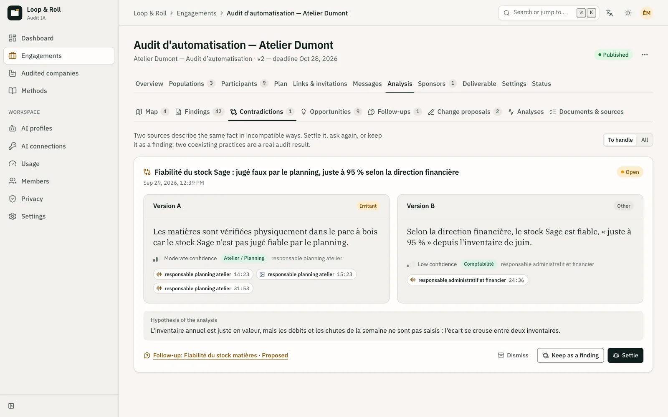Open AI profiles workspace page

click(x=59, y=128)
